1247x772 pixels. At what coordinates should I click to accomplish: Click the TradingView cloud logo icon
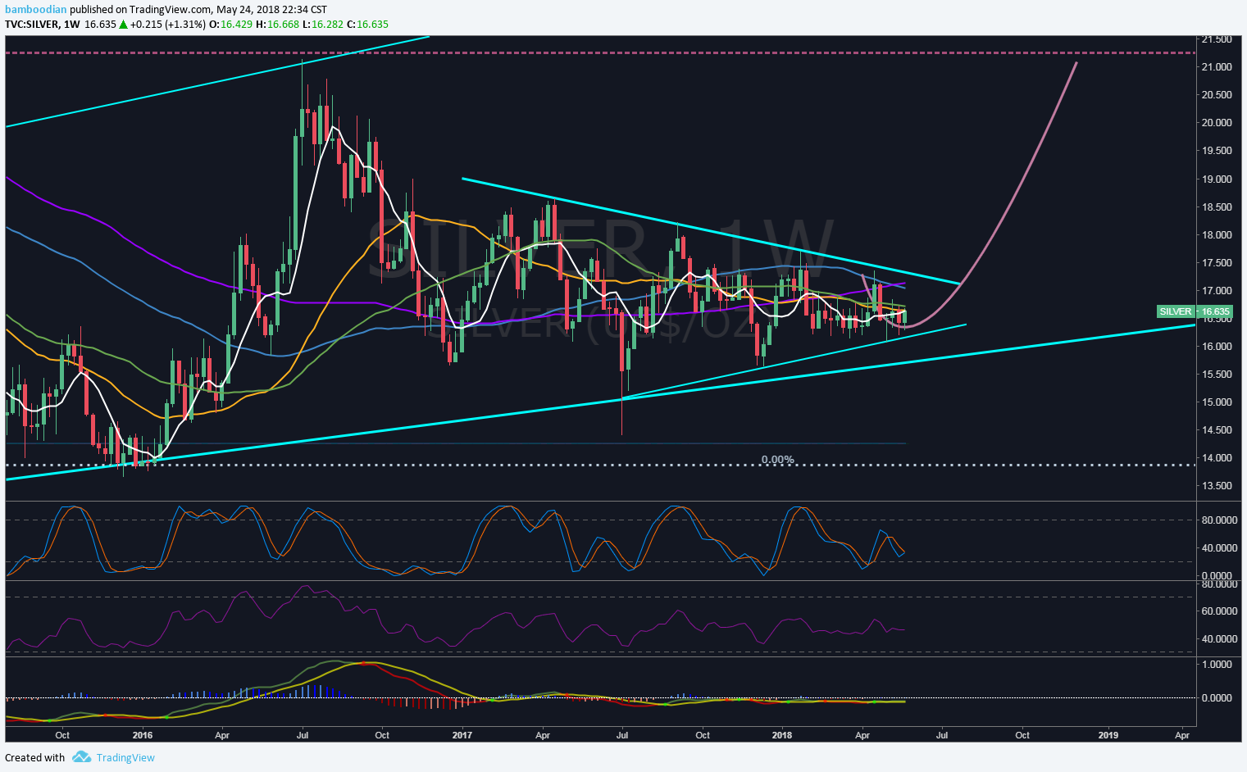[81, 757]
